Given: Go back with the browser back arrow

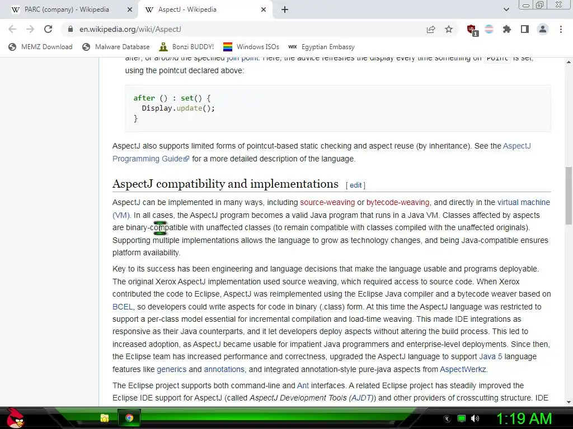Looking at the screenshot, I should coord(12,29).
